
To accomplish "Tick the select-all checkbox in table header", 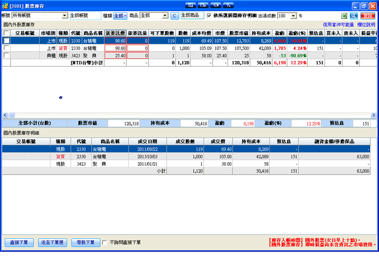I will [7, 33].
